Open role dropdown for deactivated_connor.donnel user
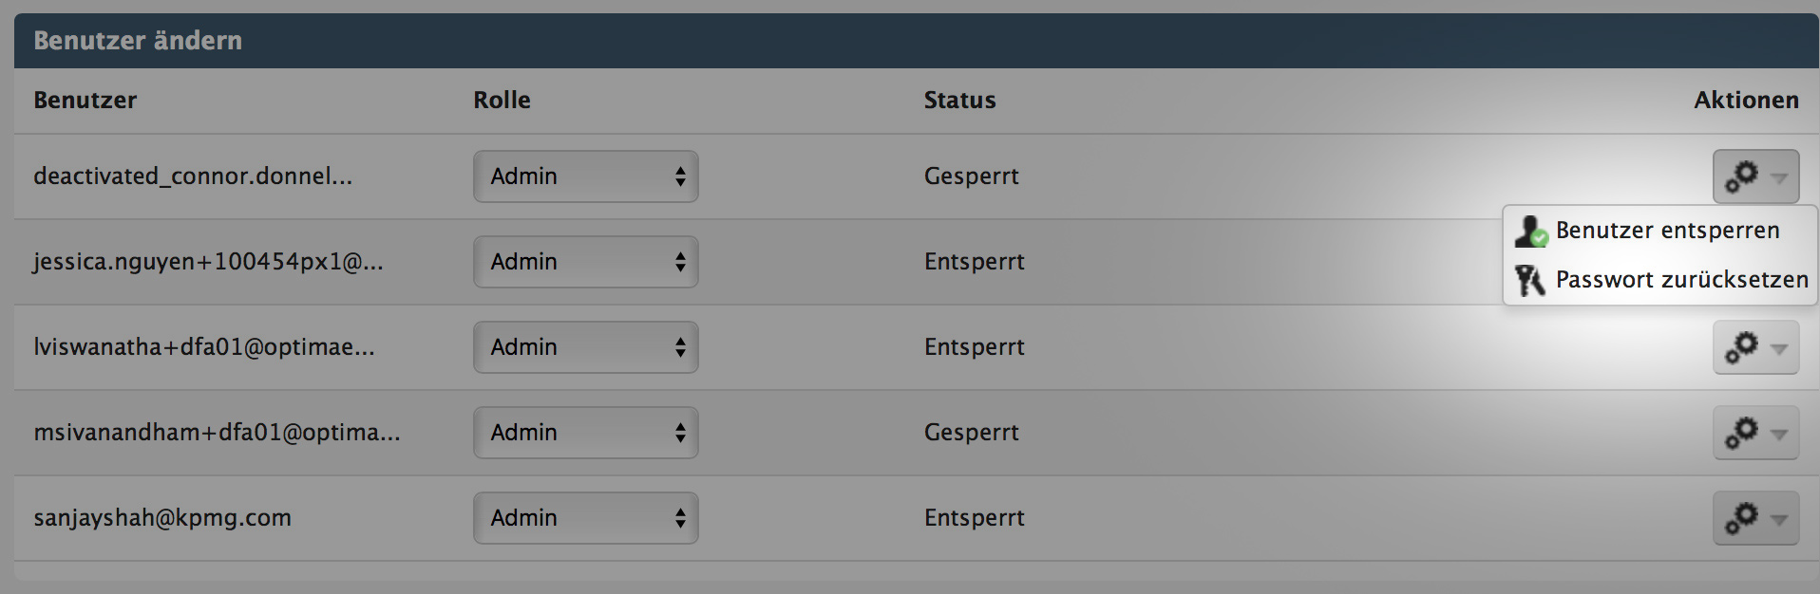 (586, 176)
